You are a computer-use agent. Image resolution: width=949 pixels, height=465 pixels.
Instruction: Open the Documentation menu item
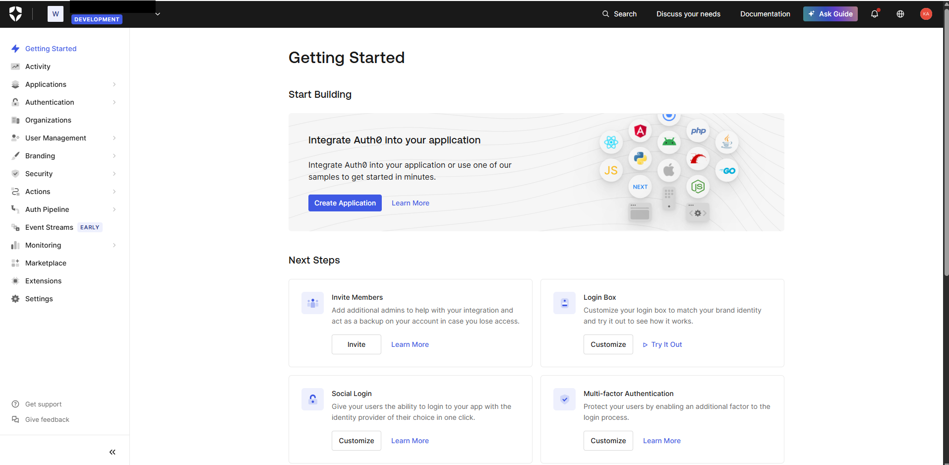tap(765, 14)
